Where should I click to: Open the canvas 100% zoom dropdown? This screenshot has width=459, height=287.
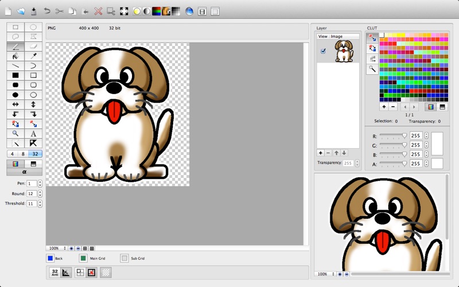click(57, 249)
